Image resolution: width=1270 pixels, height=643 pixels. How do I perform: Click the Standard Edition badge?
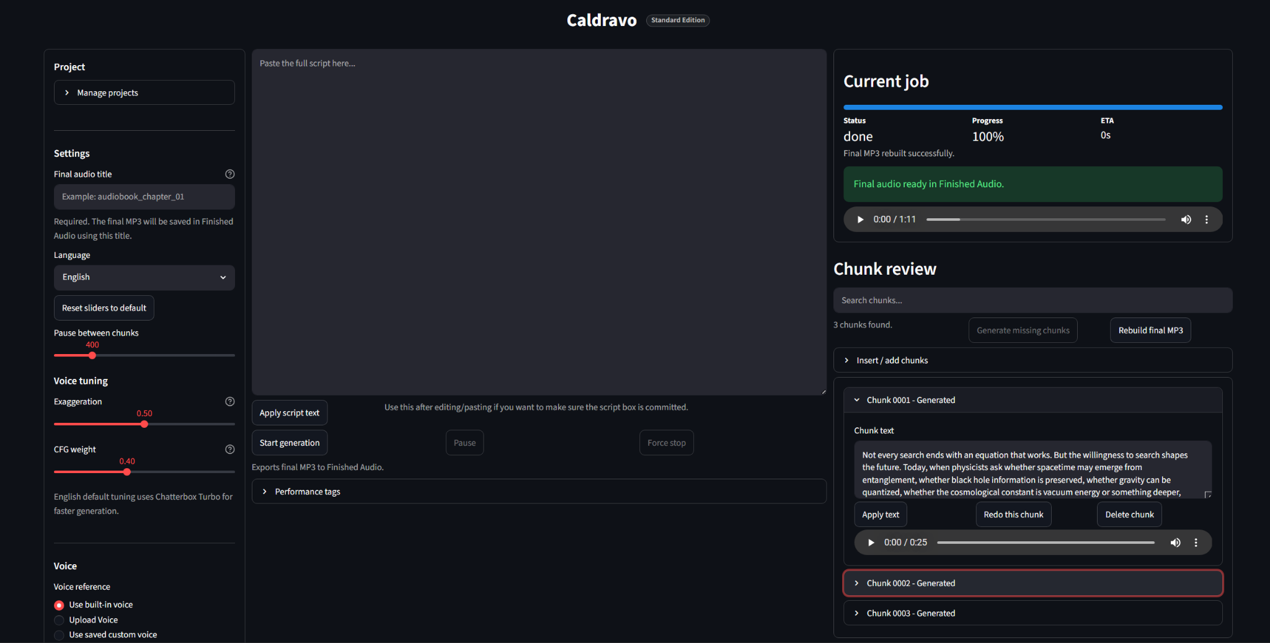click(x=678, y=20)
